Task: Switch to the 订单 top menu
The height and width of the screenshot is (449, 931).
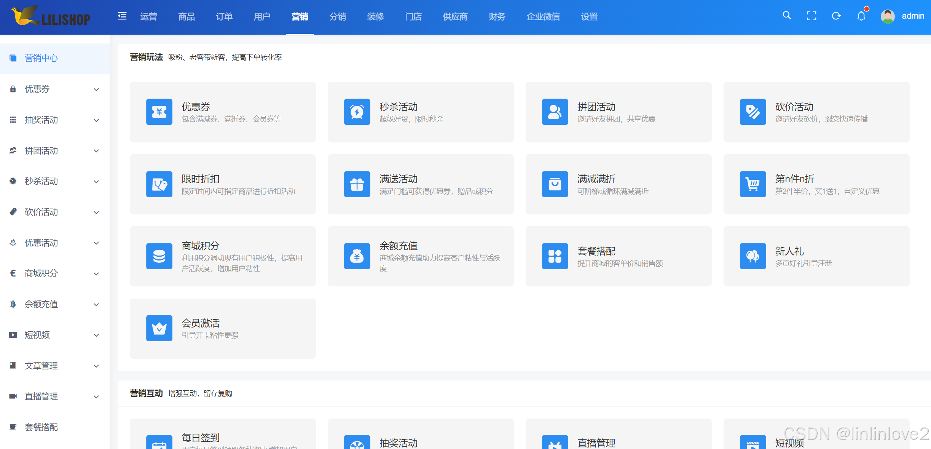Action: (224, 17)
